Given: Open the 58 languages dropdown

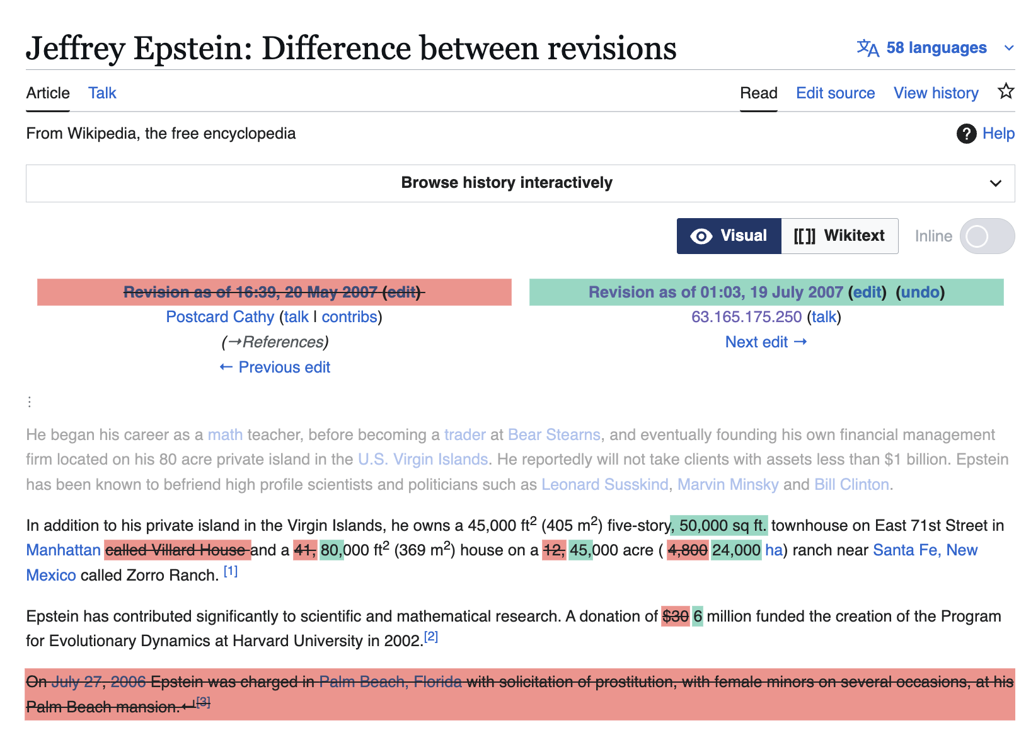Looking at the screenshot, I should click(x=936, y=48).
